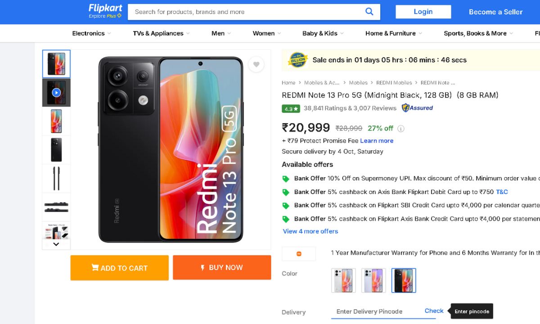
Task: Click the BUY NOW button
Action: tap(222, 267)
